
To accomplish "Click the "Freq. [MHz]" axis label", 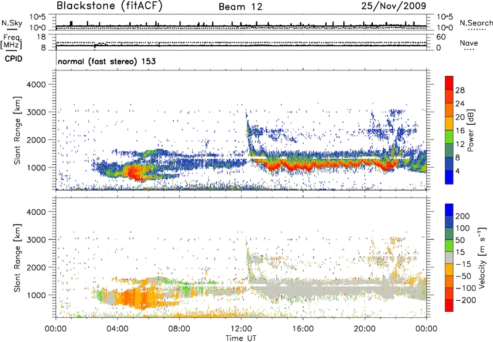I will coord(11,42).
